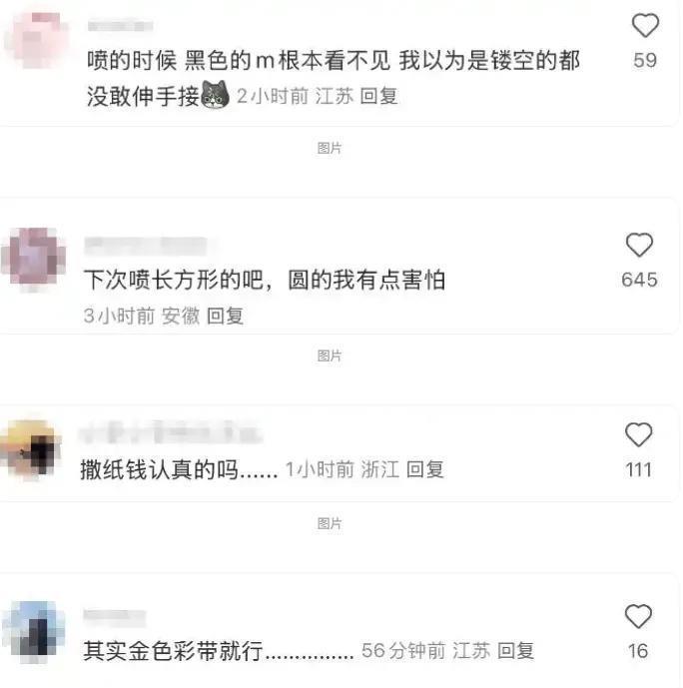Like the comment with 645 likes
This screenshot has height=688, width=683.
[639, 245]
